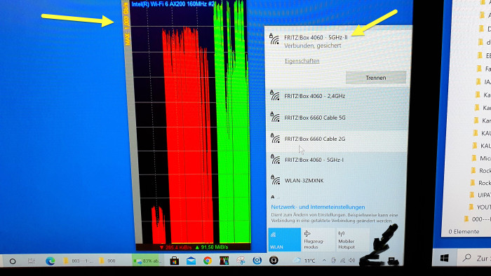Click the red download rate 285,4 KiB/s
Image resolution: width=491 pixels, height=276 pixels.
[175, 247]
